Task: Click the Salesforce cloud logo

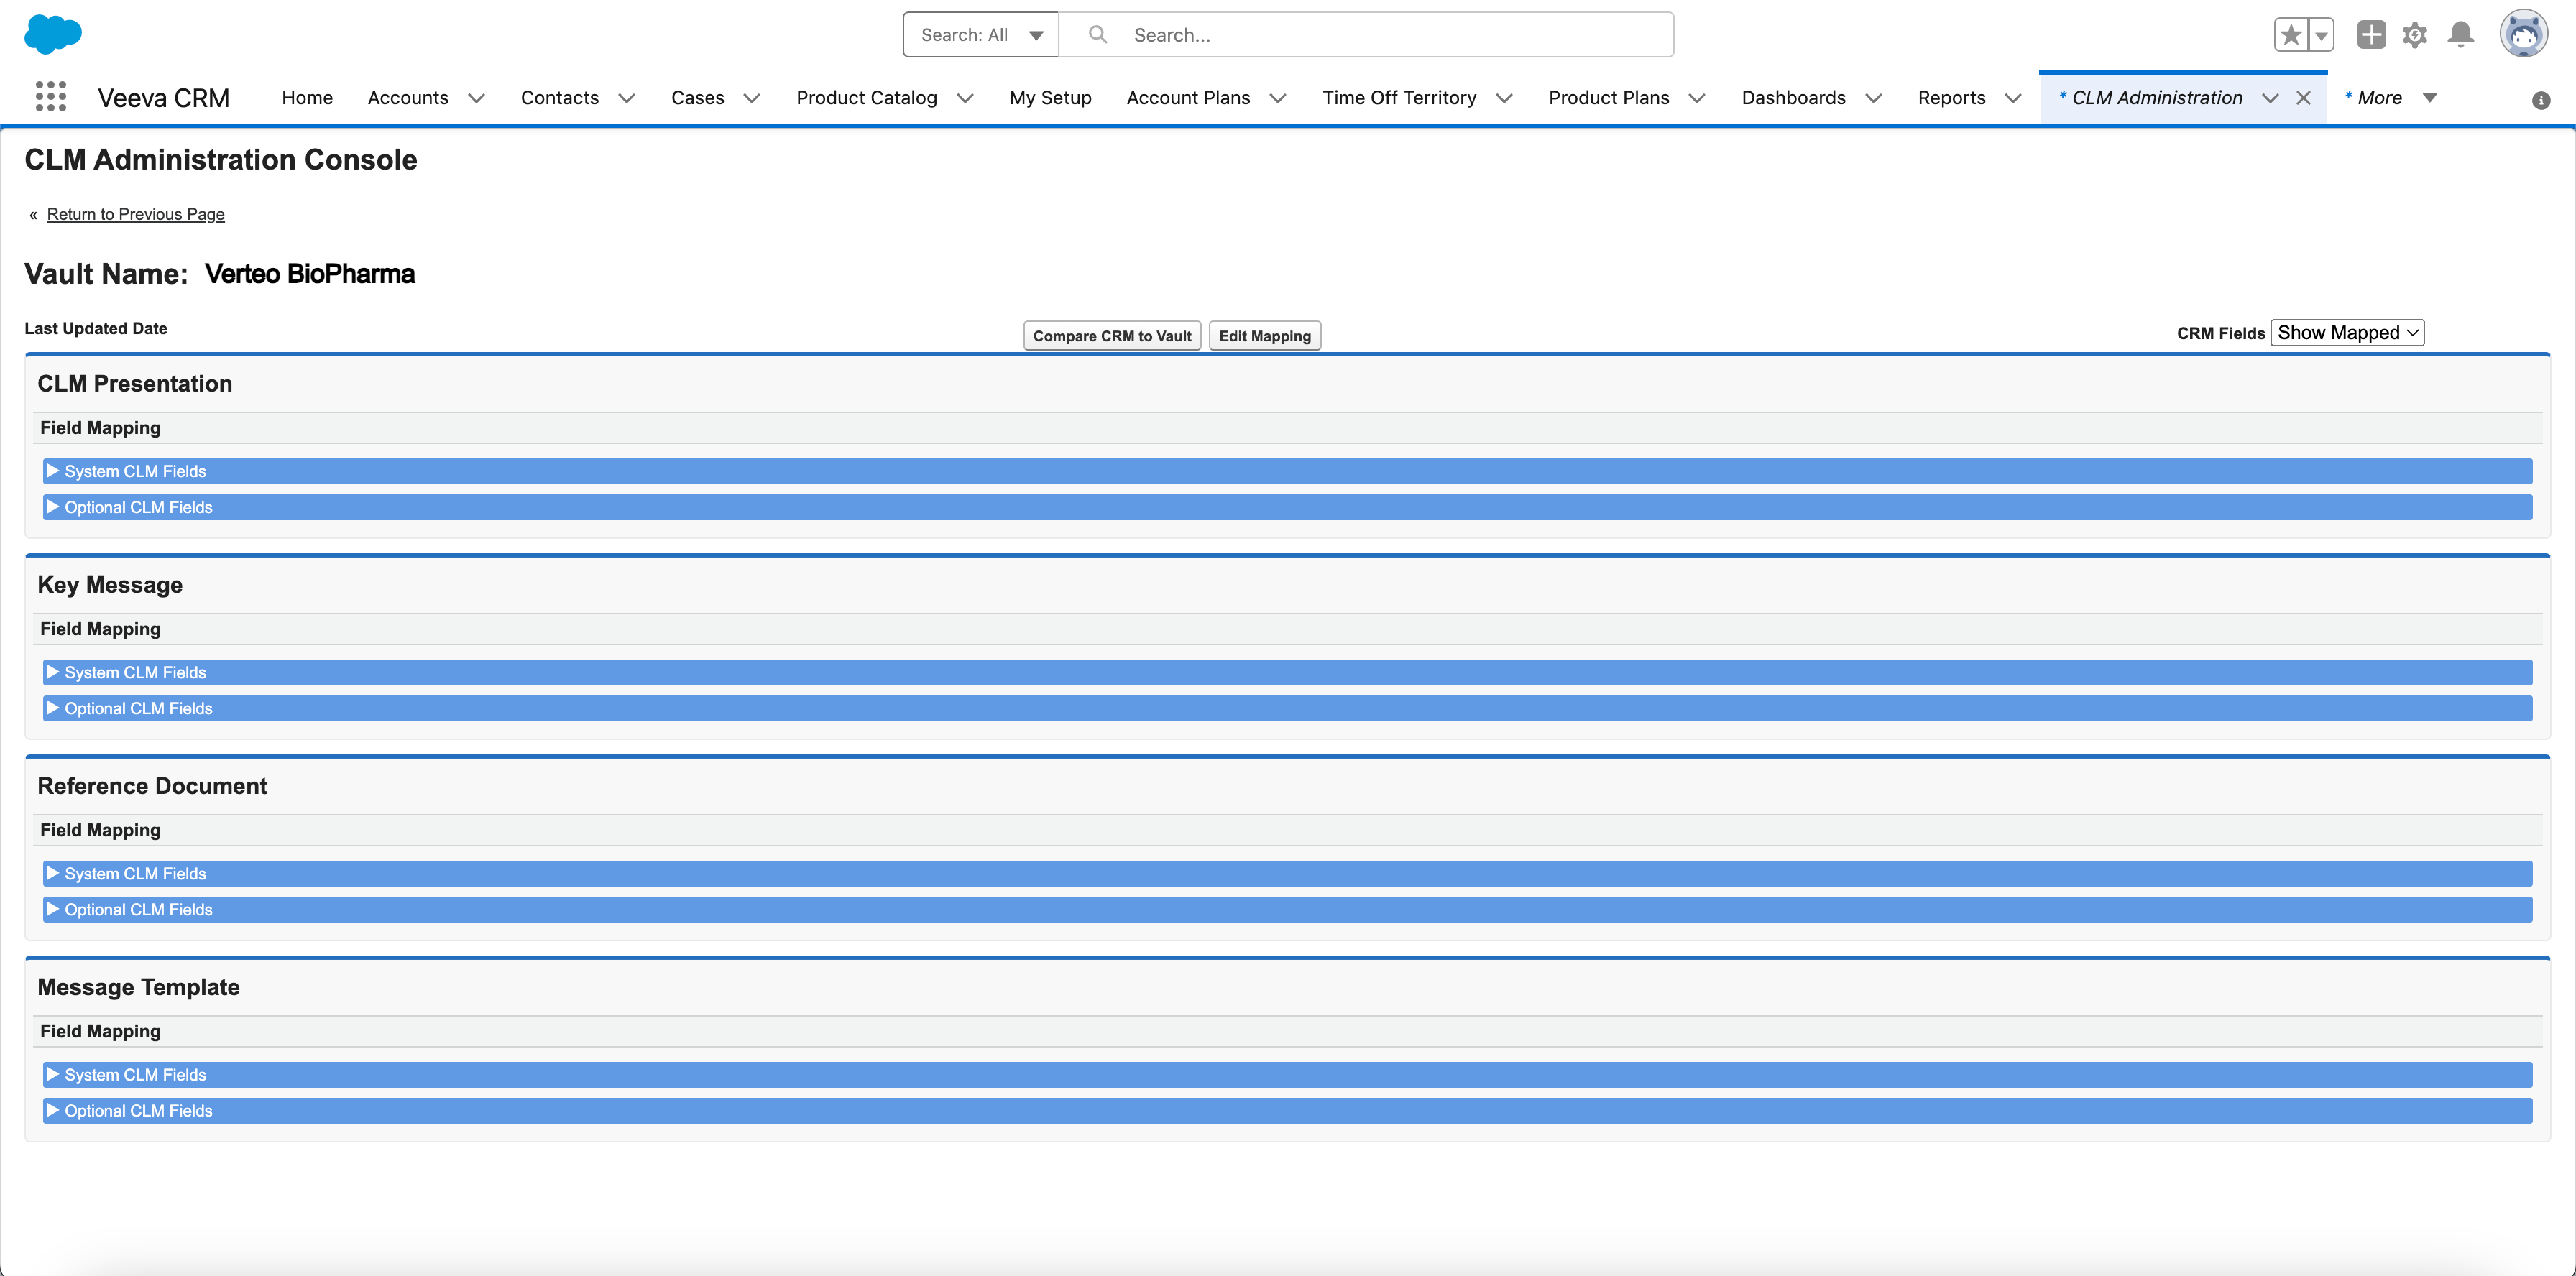Action: (x=52, y=34)
